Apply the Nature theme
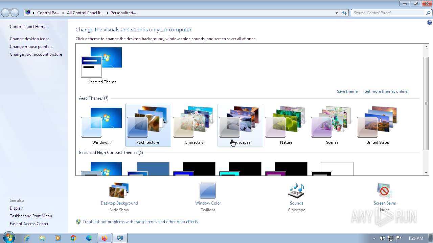Image resolution: width=433 pixels, height=243 pixels. pyautogui.click(x=286, y=125)
